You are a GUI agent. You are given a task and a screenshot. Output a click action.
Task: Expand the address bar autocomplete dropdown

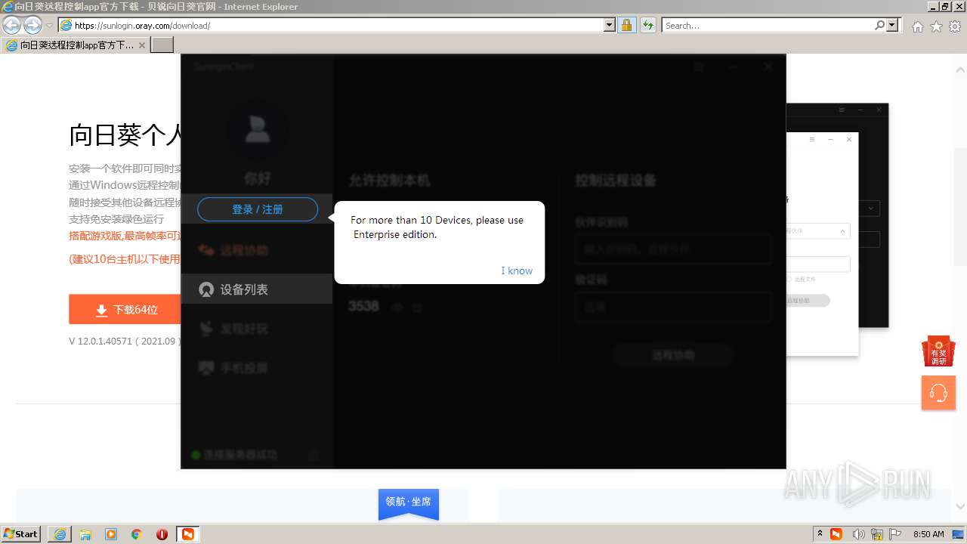tap(610, 25)
